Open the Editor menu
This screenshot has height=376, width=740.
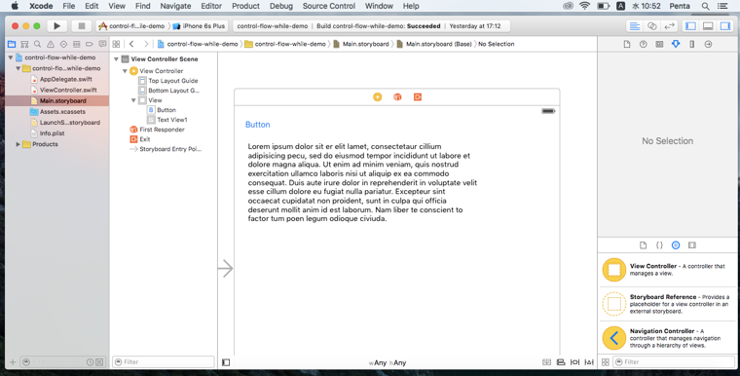coord(211,6)
